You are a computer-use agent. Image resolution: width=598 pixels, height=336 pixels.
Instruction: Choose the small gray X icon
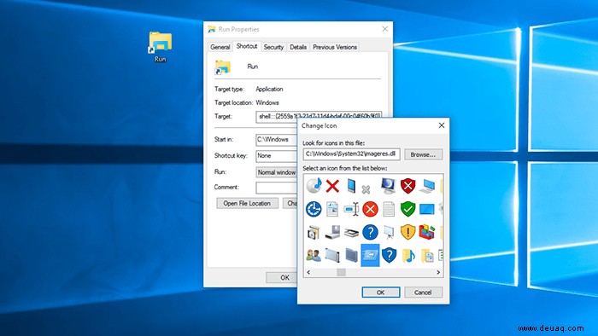(x=366, y=189)
